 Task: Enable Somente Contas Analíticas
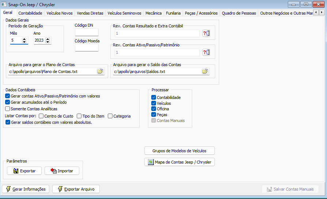point(8,109)
